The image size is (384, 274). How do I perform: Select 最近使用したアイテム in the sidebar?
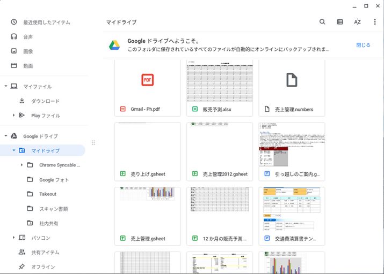47,22
